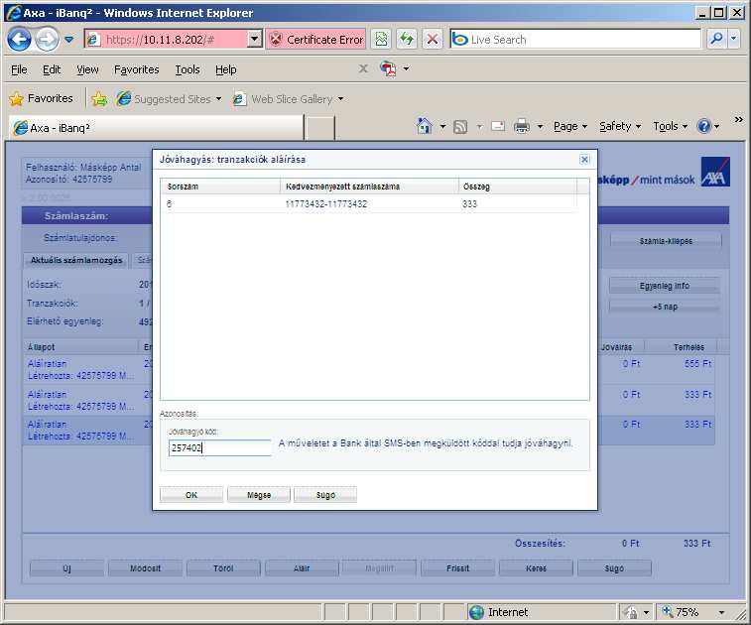
Task: Click the browser Back arrow button
Action: 19,40
